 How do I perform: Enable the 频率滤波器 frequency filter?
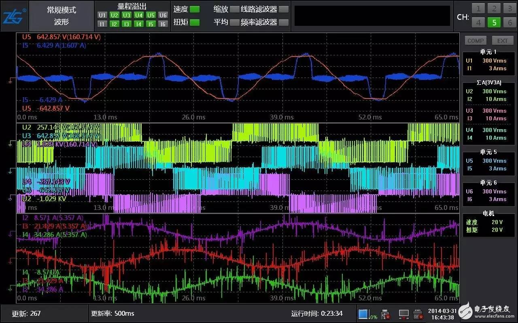tap(284, 22)
